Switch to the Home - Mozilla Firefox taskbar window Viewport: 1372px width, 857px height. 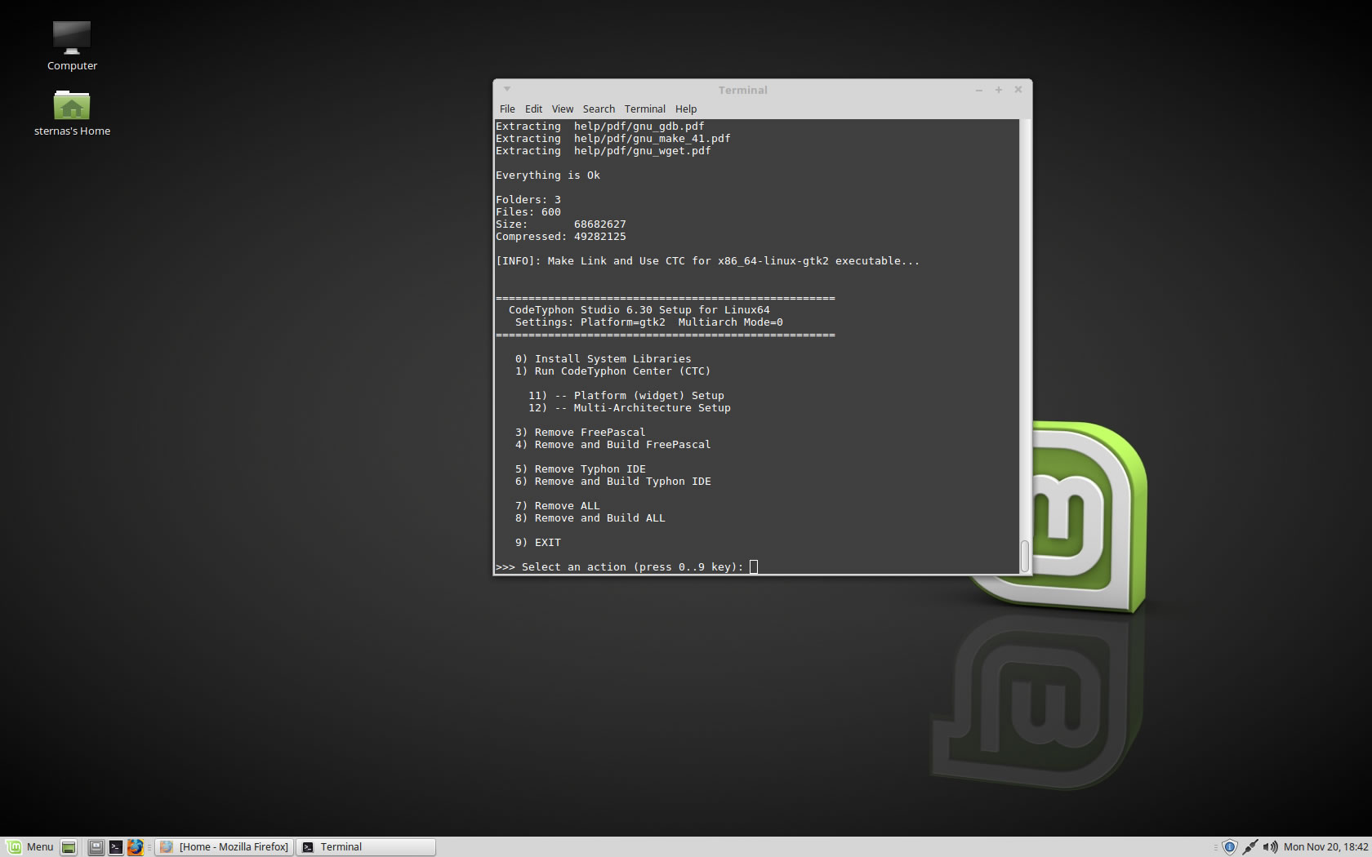pos(225,847)
